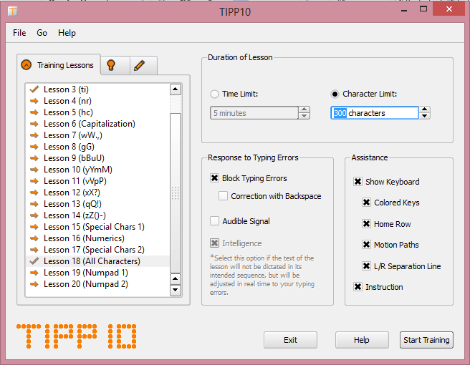Viewport: 470px width, 365px height.
Task: Select the Time Limit radio button
Action: tap(215, 94)
